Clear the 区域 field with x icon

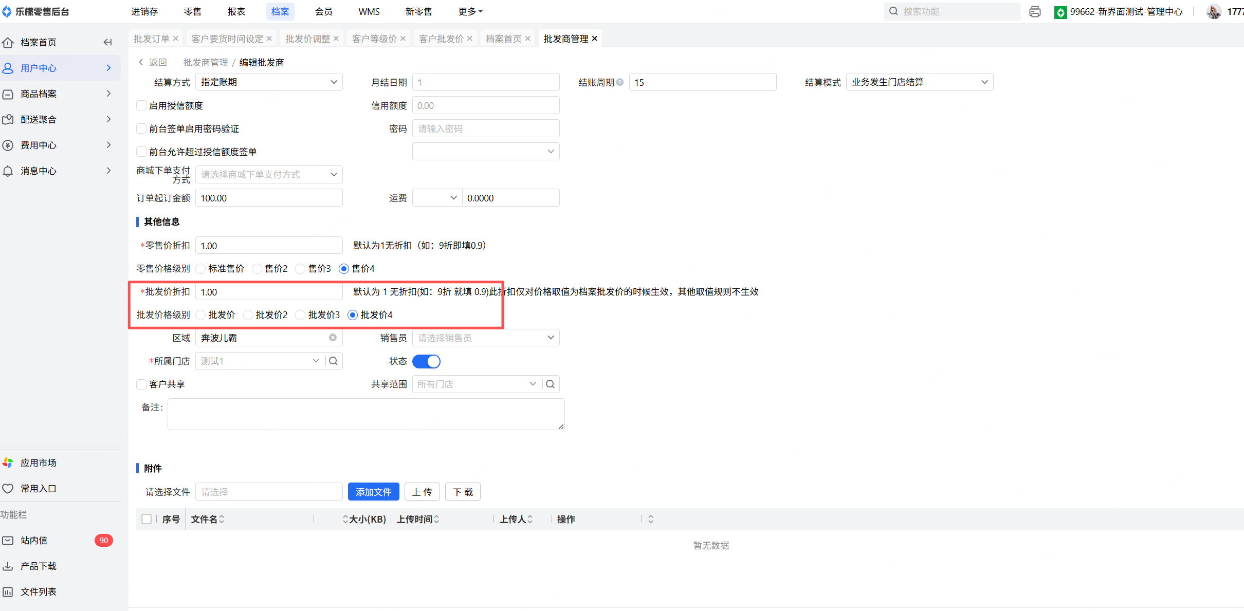[x=333, y=338]
